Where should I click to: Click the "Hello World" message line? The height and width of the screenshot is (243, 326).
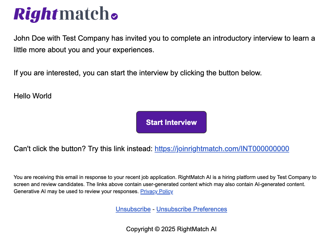click(33, 96)
